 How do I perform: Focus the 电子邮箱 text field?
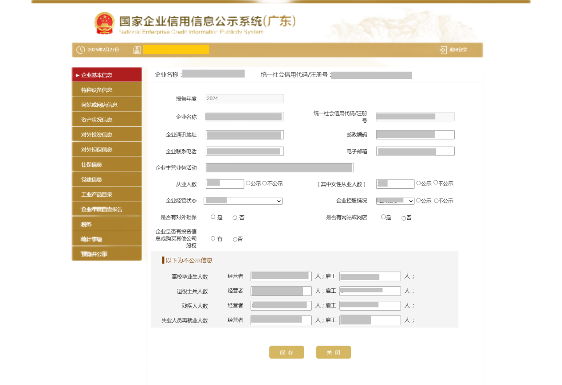tap(415, 152)
